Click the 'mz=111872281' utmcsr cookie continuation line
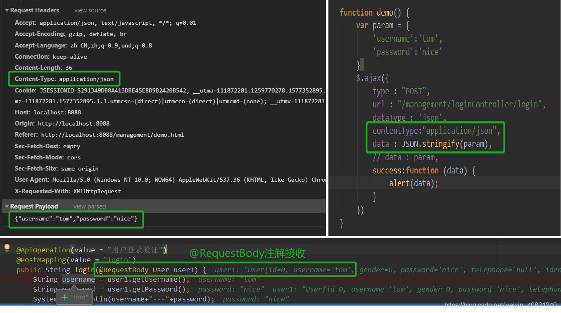 coord(170,101)
